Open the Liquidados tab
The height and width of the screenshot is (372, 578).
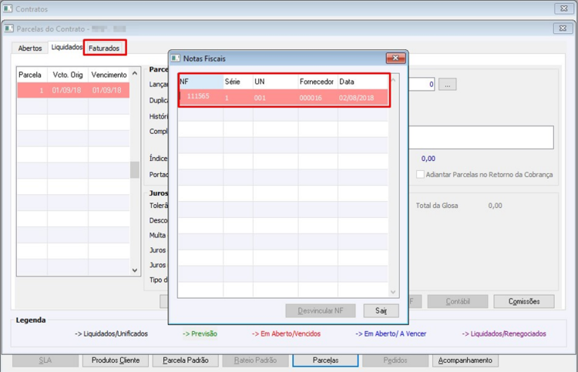click(66, 47)
